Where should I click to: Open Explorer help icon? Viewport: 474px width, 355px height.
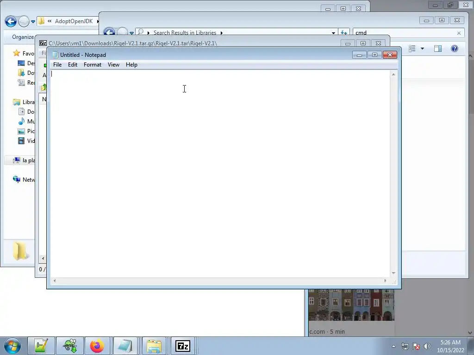tap(455, 49)
